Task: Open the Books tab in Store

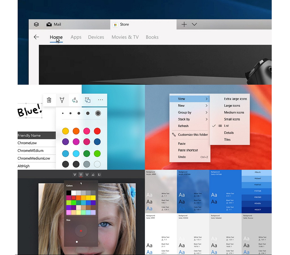Action: point(152,37)
